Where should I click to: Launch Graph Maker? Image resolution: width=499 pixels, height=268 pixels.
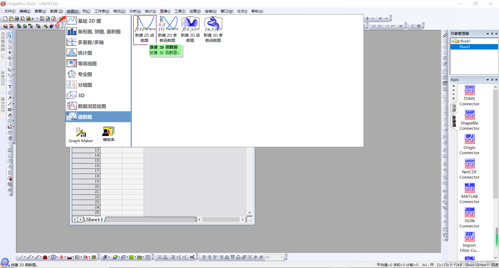tap(81, 135)
